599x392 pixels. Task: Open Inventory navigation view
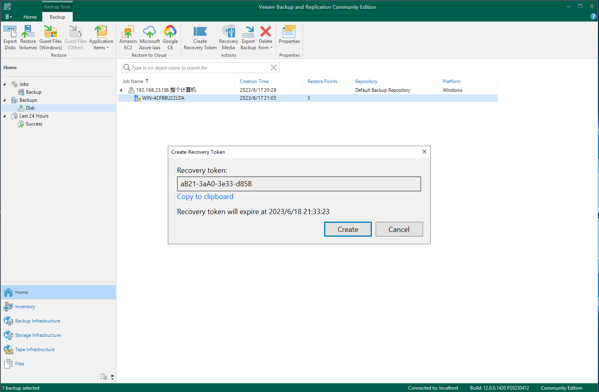58,307
